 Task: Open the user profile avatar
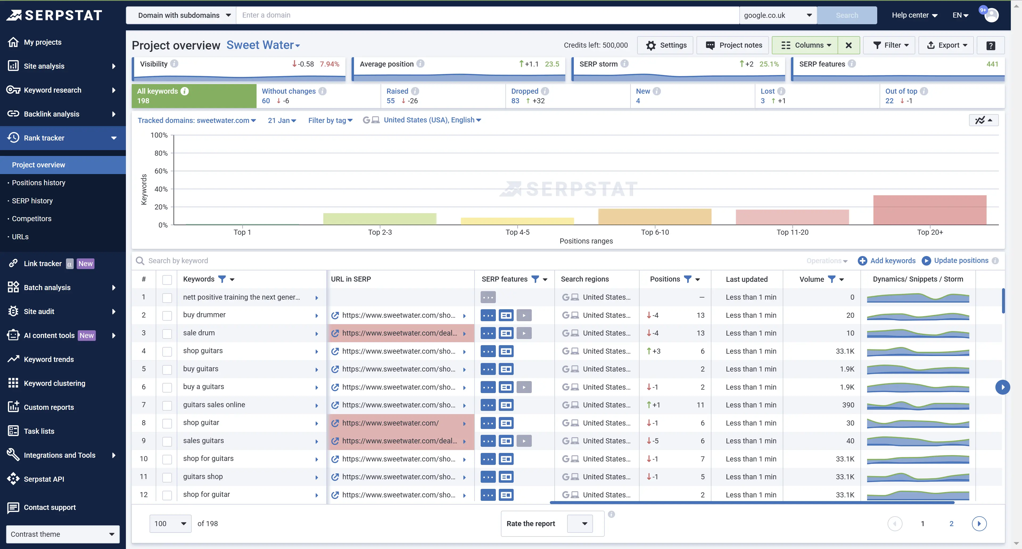click(x=991, y=15)
